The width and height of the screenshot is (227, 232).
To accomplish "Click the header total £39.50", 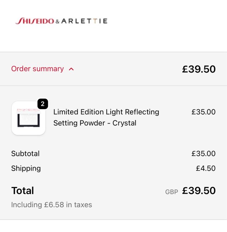I will pos(199,69).
